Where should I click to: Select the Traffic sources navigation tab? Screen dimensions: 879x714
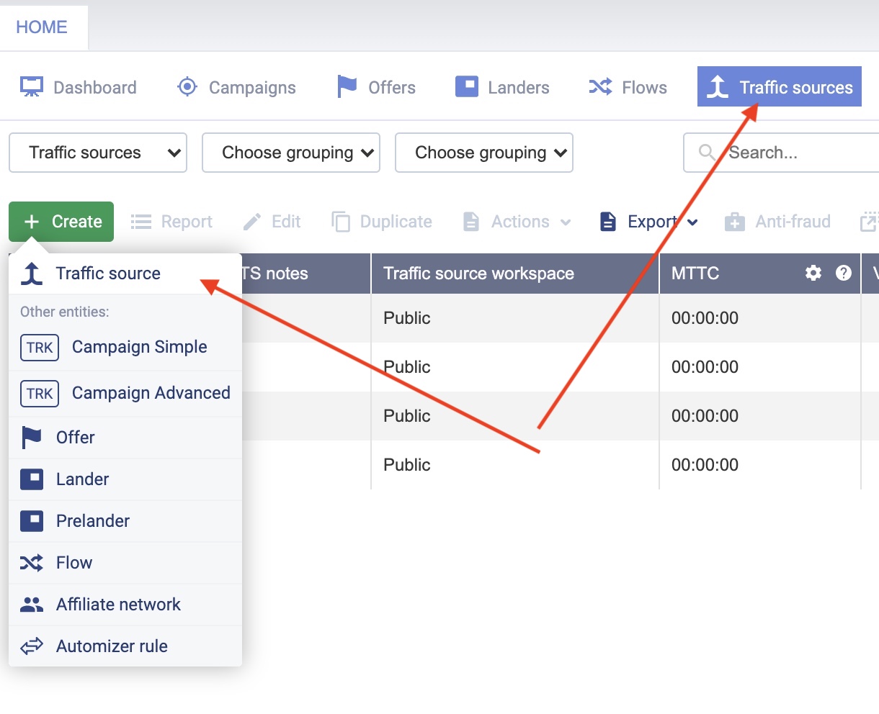(779, 87)
